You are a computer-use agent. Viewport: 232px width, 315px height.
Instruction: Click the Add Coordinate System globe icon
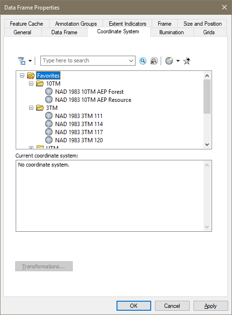coord(169,61)
